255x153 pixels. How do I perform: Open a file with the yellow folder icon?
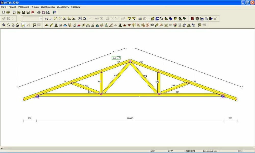pos(8,12)
